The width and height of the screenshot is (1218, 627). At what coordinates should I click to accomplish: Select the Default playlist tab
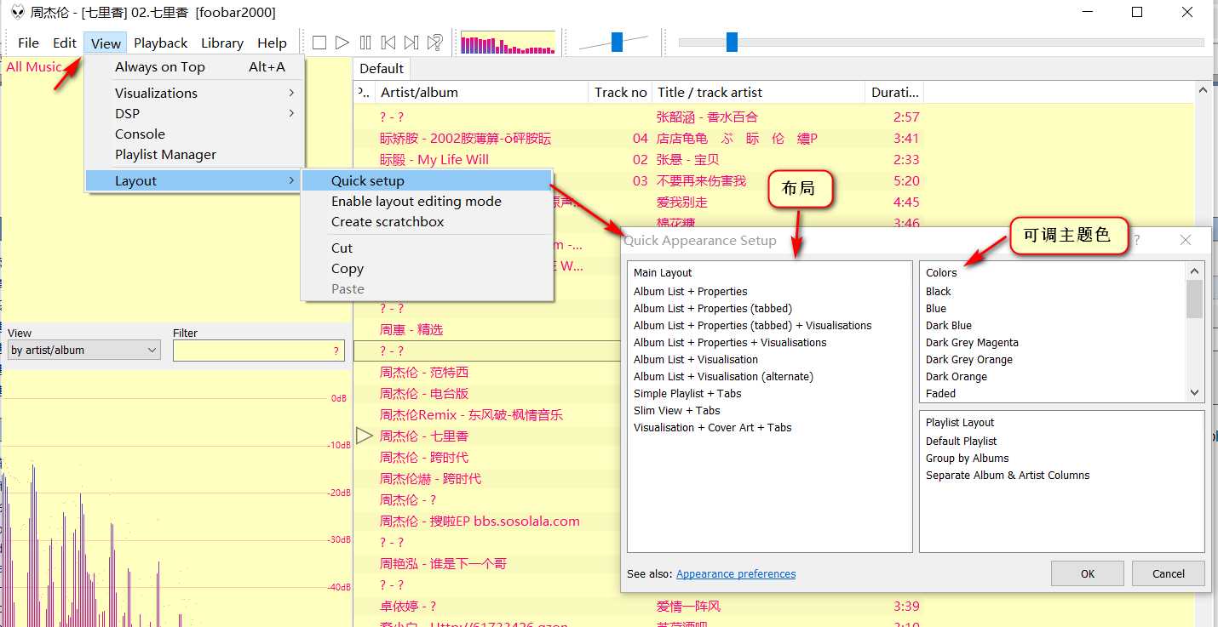pyautogui.click(x=382, y=68)
